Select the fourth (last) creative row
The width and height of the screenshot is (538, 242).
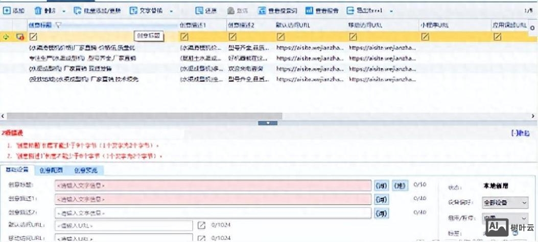pos(264,79)
